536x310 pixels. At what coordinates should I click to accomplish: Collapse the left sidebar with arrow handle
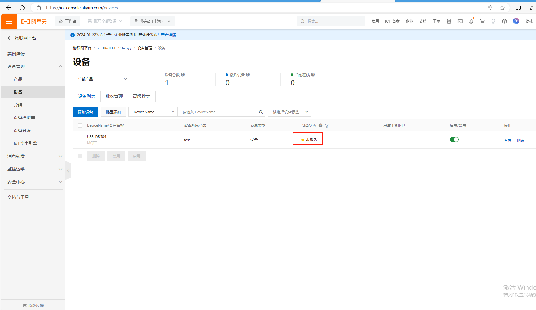coord(68,170)
